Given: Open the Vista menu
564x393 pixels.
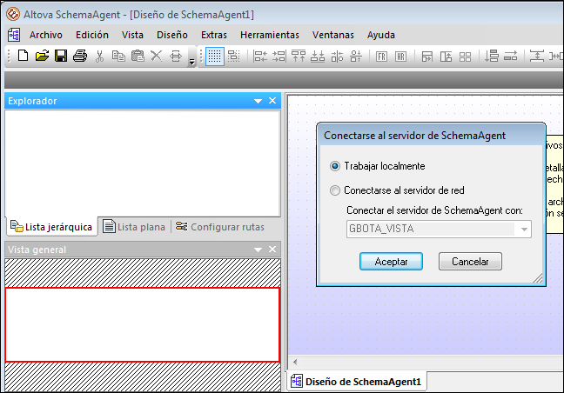Looking at the screenshot, I should point(132,35).
